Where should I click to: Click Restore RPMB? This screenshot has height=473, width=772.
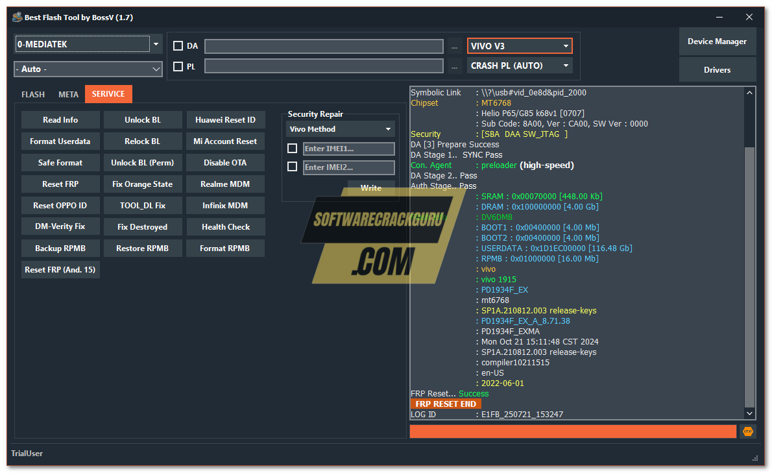pyautogui.click(x=142, y=248)
